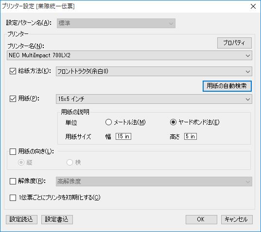Confirm settings with the OK button
Viewport: 261px width, 232px height.
point(201,219)
